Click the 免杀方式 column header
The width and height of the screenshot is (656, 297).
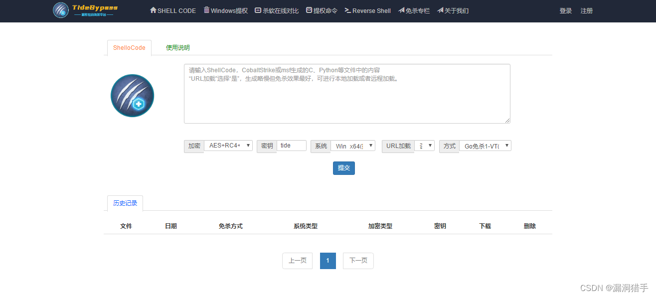coord(231,226)
